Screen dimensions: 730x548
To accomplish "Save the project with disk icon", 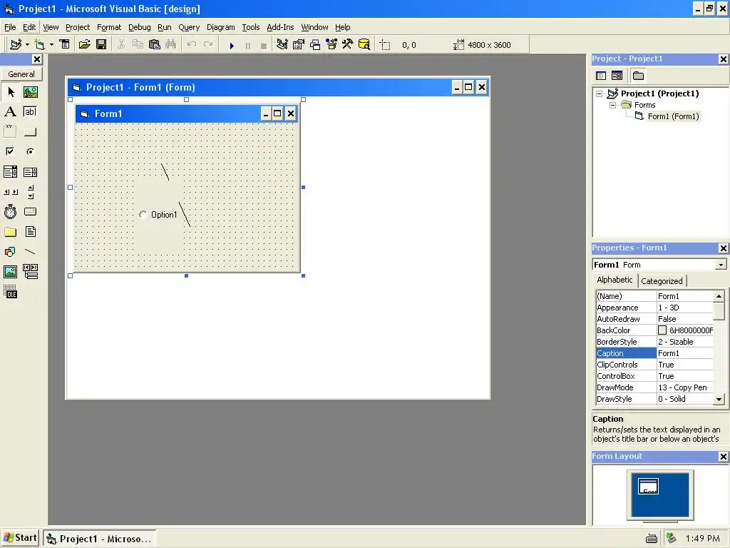I will pyautogui.click(x=101, y=45).
